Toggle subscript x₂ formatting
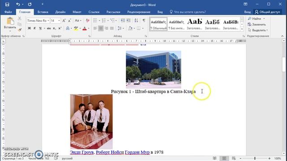This screenshot has height=161, width=287. (54, 28)
